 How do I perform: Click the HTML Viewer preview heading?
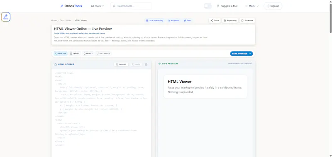click(180, 82)
